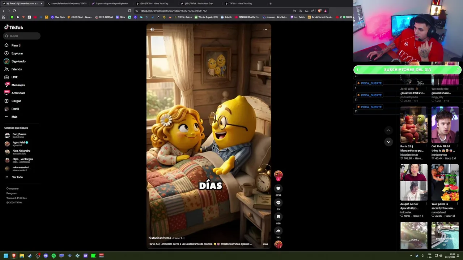The width and height of the screenshot is (463, 260).
Task: Open the historiassfrutas creator avatar beside the video
Action: tap(278, 175)
